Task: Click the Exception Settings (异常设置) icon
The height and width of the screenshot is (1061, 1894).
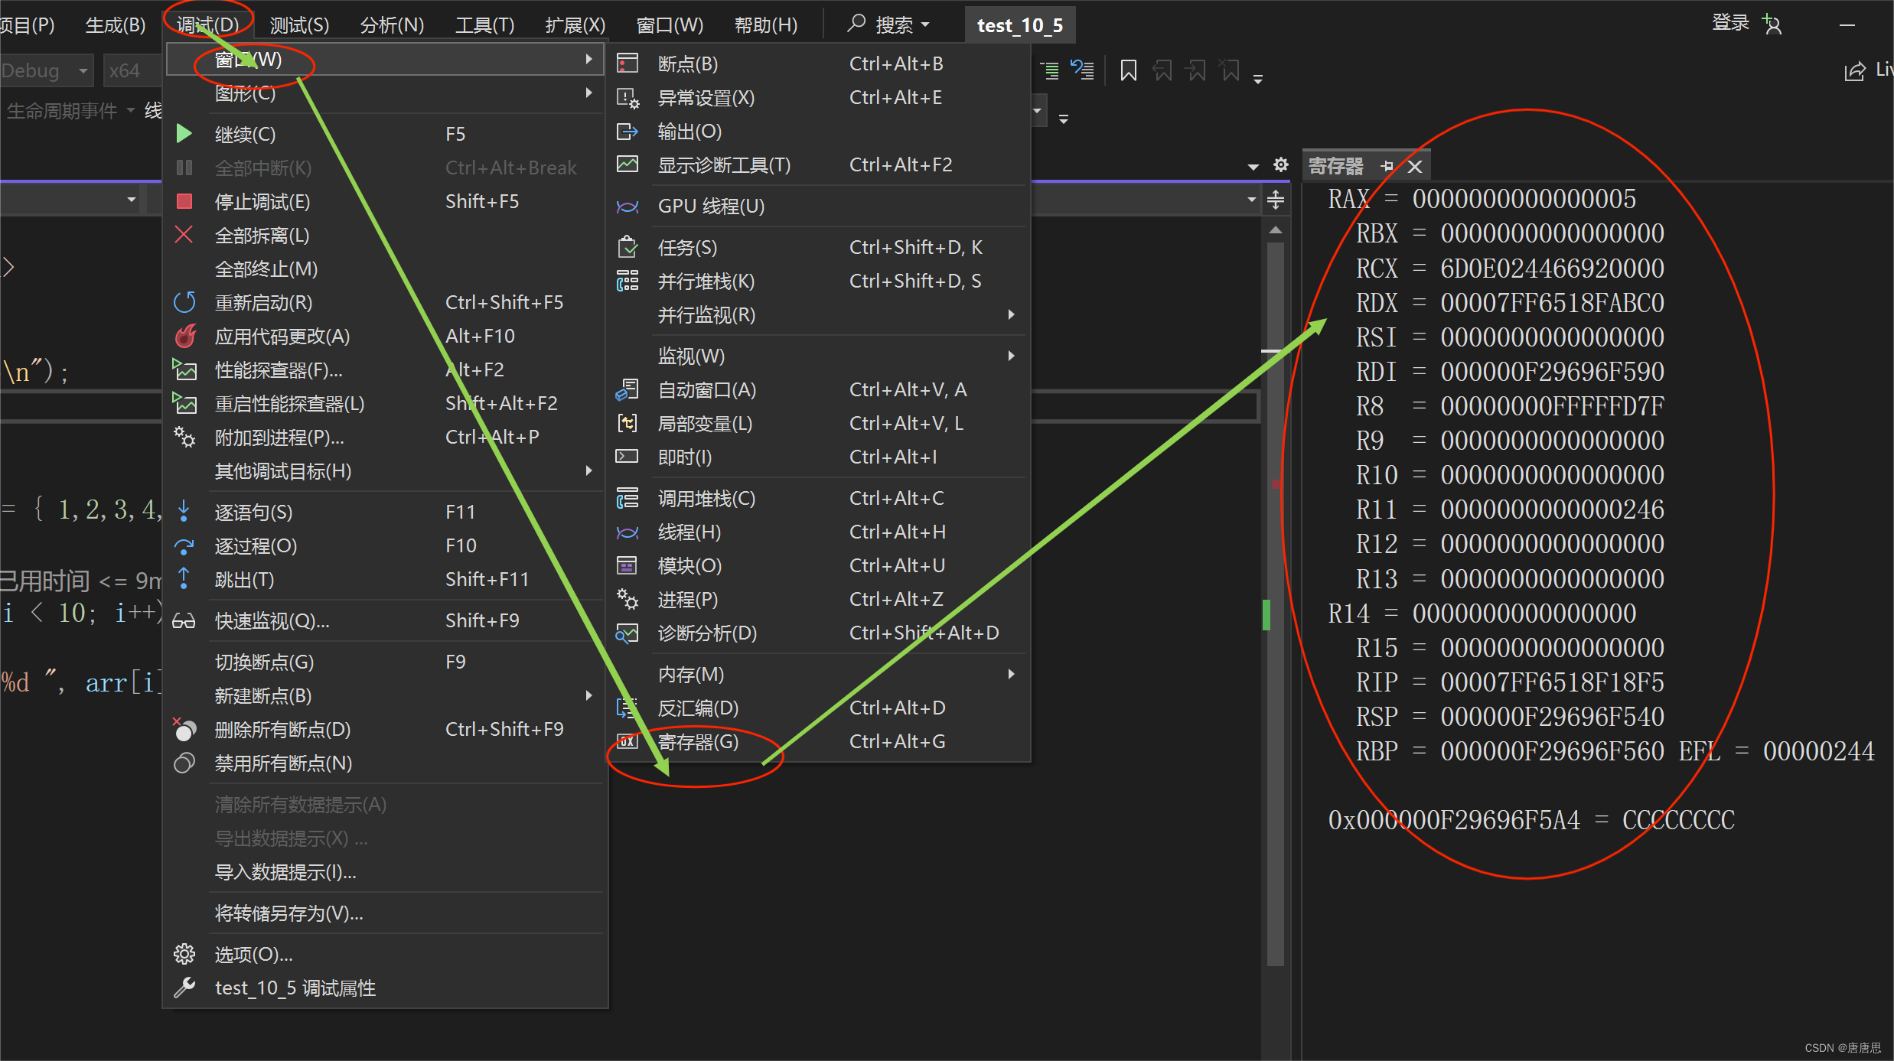Action: point(628,97)
